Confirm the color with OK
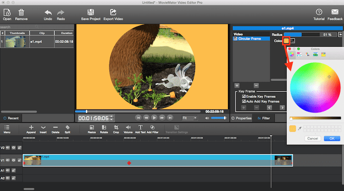Viewport: 344px width, 191px height. pyautogui.click(x=332, y=138)
